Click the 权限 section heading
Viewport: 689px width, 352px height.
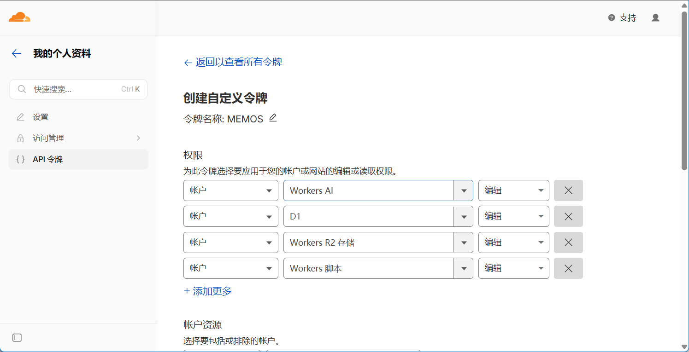pyautogui.click(x=193, y=155)
